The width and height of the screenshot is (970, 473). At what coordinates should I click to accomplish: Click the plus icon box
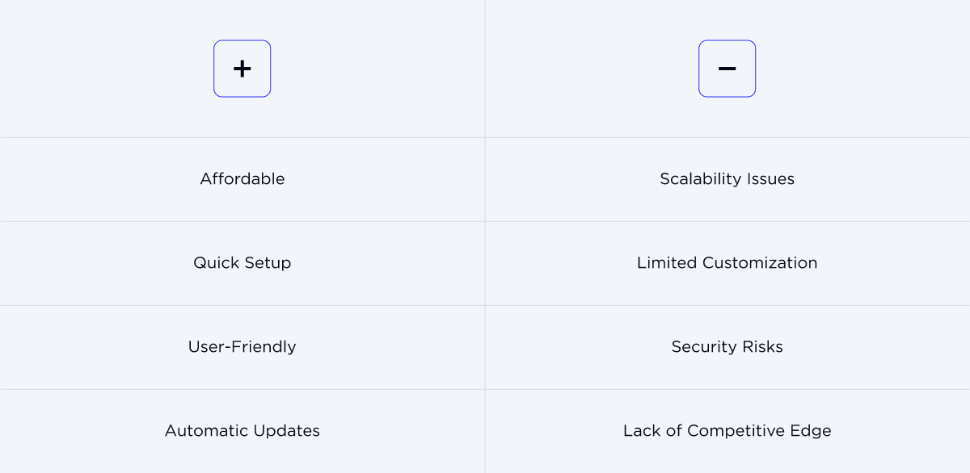click(242, 69)
